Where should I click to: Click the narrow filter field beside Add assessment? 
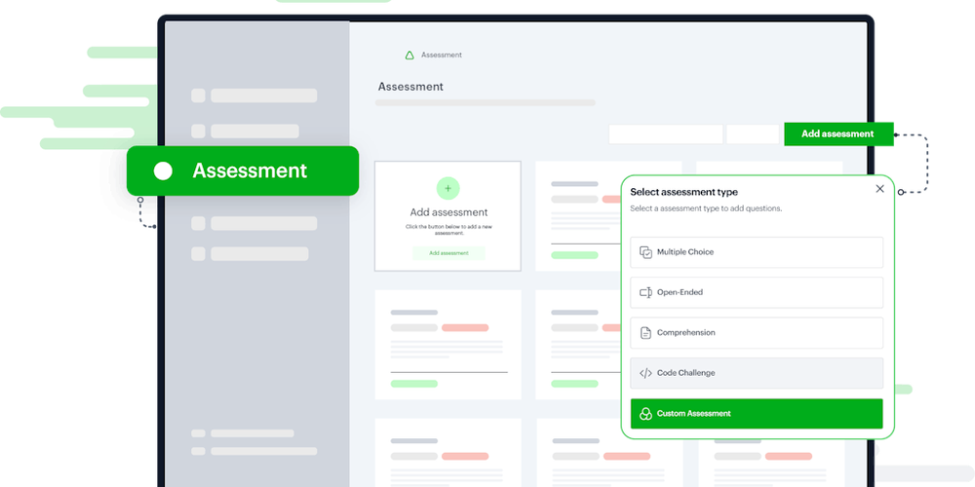pyautogui.click(x=753, y=134)
